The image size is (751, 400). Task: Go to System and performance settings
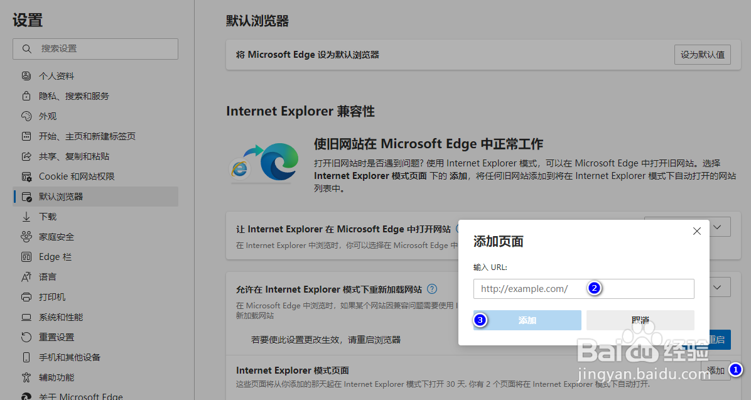tap(61, 317)
